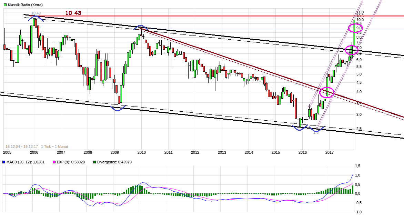404x222 pixels.
Task: Click the 11,0 value on the price axis
Action: pos(360,12)
